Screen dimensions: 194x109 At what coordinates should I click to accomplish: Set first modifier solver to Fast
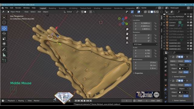pos(181,72)
